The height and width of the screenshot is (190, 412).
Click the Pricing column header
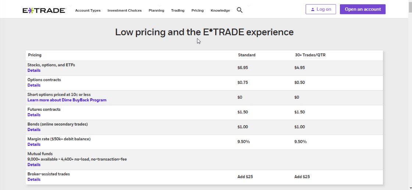point(35,55)
